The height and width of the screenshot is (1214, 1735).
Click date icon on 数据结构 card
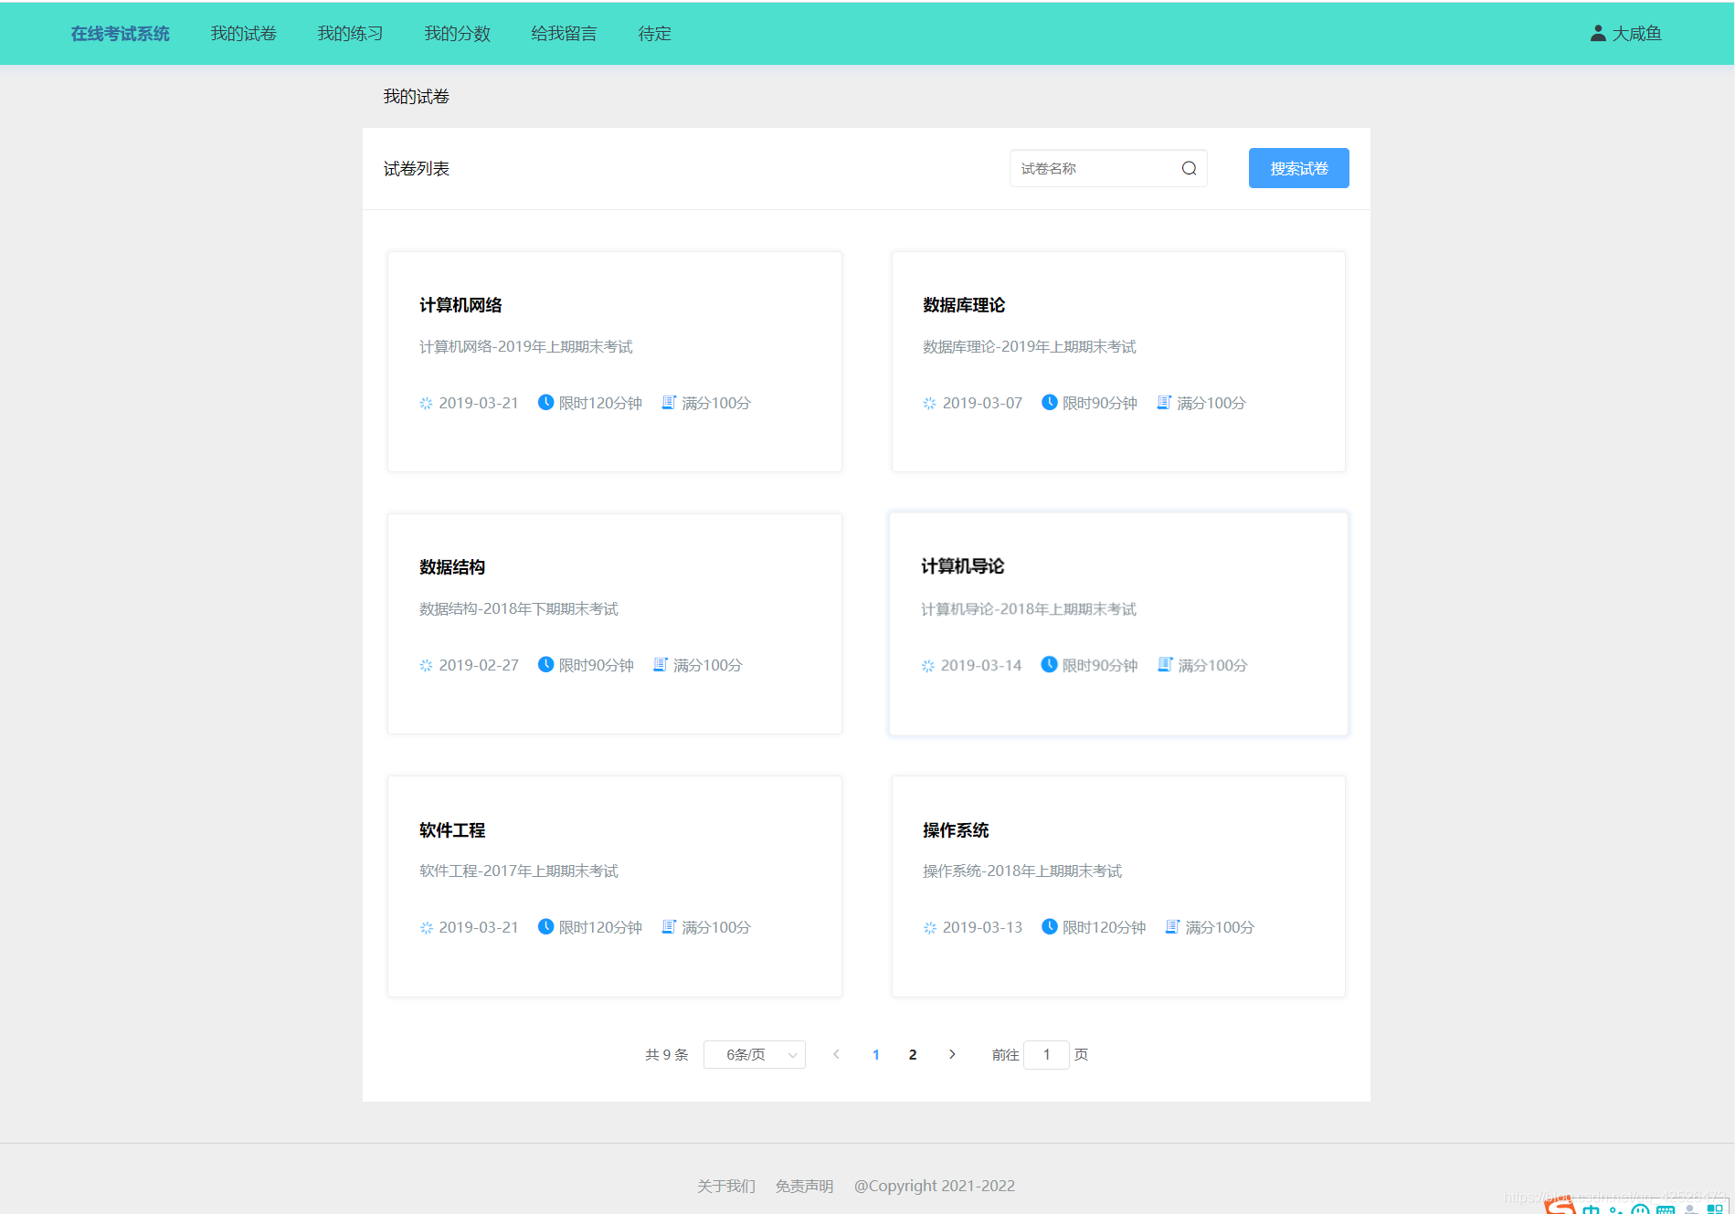pyautogui.click(x=426, y=665)
